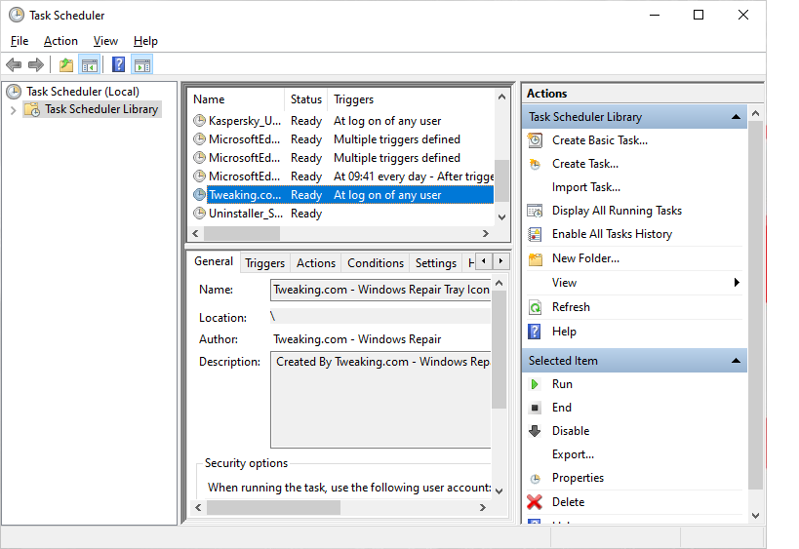Click the Disable task down-arrow icon
Screen dimensions: 799x549
pyautogui.click(x=535, y=431)
